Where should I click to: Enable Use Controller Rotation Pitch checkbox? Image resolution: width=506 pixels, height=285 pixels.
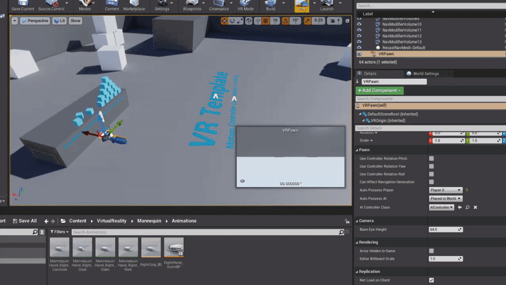pyautogui.click(x=432, y=159)
